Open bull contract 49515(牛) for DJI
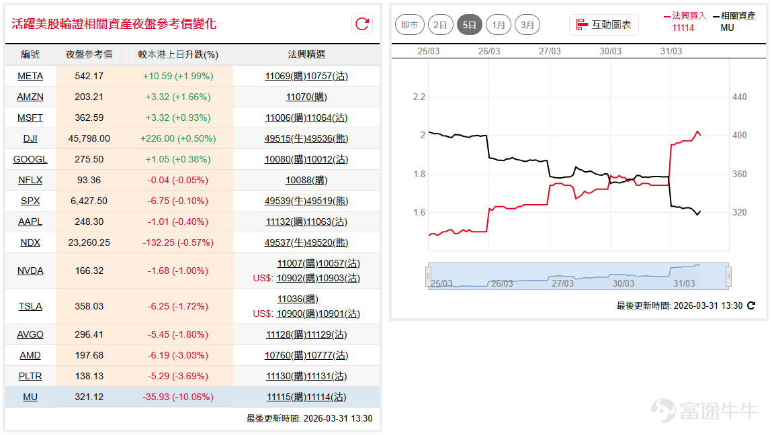 [286, 138]
